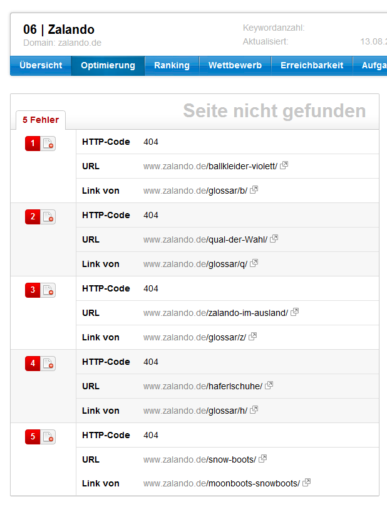Open external link icon beside haferlschuhe URL
The height and width of the screenshot is (509, 387).
click(269, 386)
